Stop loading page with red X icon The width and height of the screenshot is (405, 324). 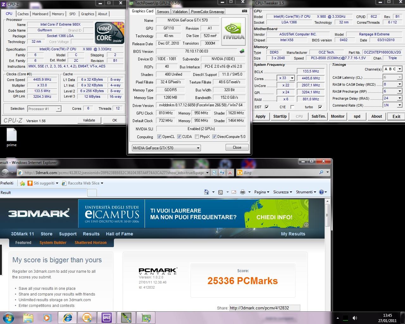(230, 172)
